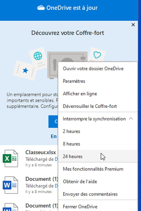Click the last partially visible Word document icon
The width and height of the screenshot is (141, 211).
click(x=10, y=207)
